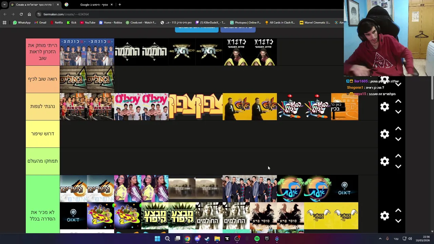Open settings gear for תמחקו מהעולם tier
The image size is (434, 244).
click(x=384, y=161)
